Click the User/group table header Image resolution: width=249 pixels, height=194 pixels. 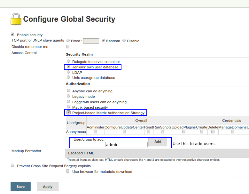76,123
